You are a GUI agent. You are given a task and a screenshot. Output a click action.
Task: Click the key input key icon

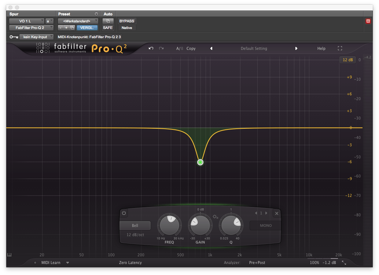tap(14, 37)
